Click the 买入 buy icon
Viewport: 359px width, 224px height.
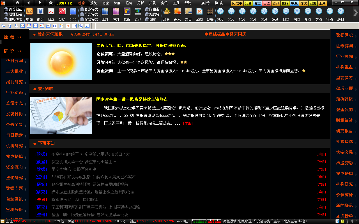177,14
